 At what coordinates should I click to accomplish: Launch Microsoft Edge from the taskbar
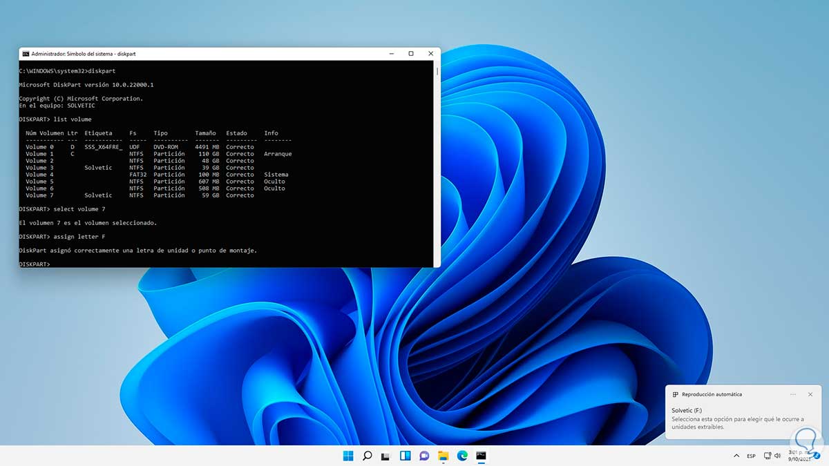tap(462, 456)
